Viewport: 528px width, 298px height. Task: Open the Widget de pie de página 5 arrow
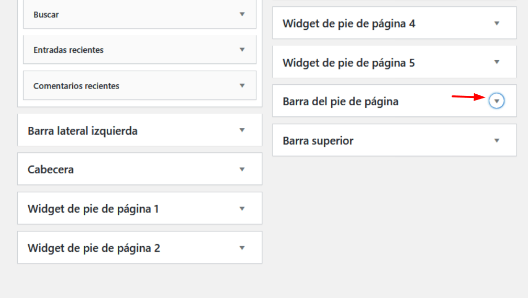click(497, 62)
